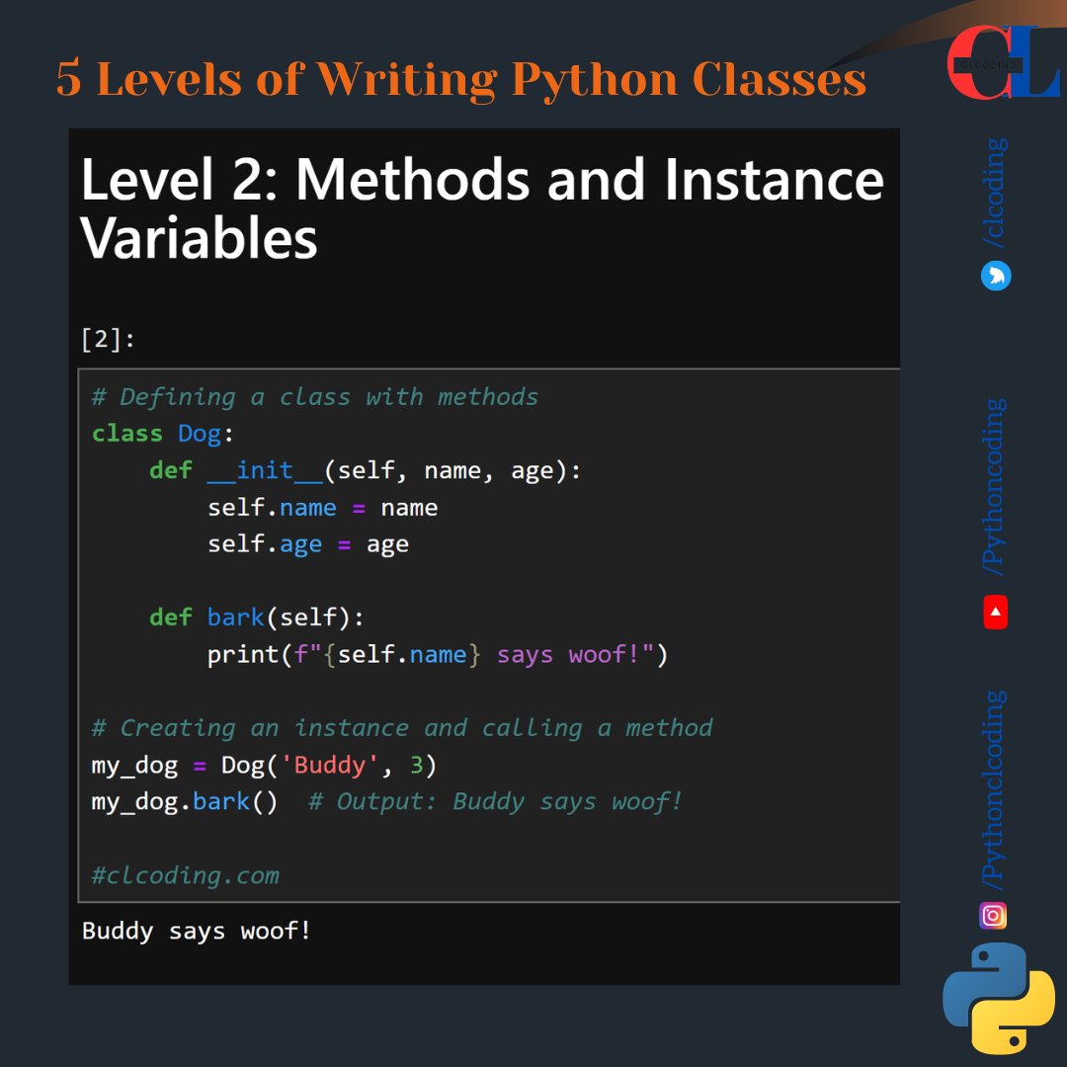This screenshot has width=1067, height=1067.
Task: Expand the output section showing Buddy says woof!
Action: tap(196, 930)
